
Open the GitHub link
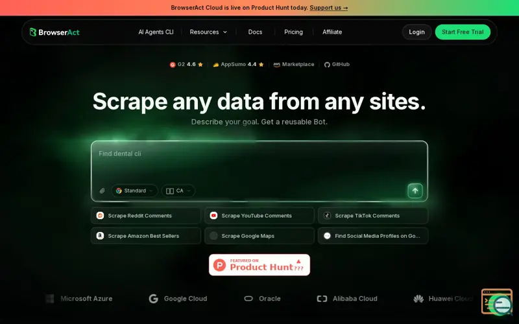[337, 64]
